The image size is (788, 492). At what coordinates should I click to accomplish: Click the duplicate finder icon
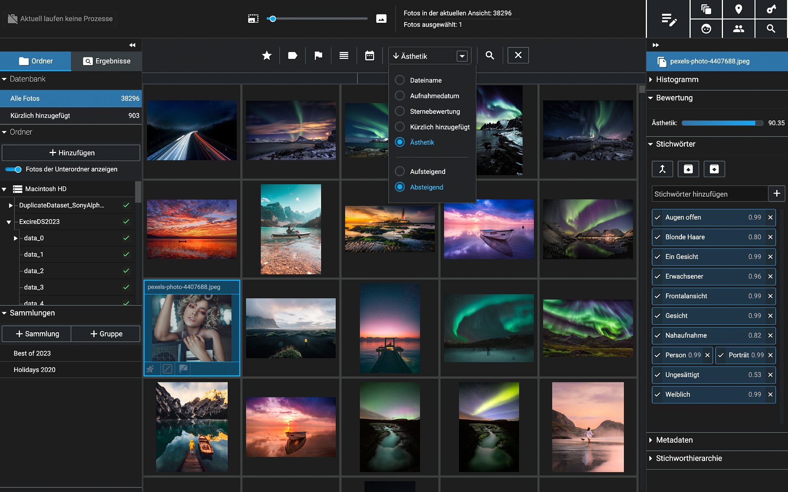coord(706,9)
